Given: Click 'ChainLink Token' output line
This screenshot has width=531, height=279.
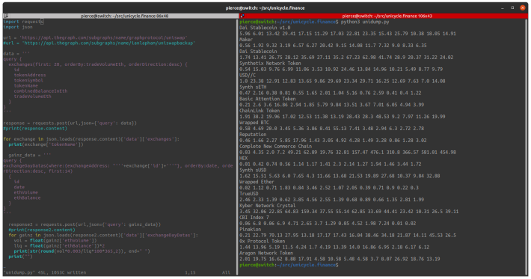Looking at the screenshot, I should [260, 111].
